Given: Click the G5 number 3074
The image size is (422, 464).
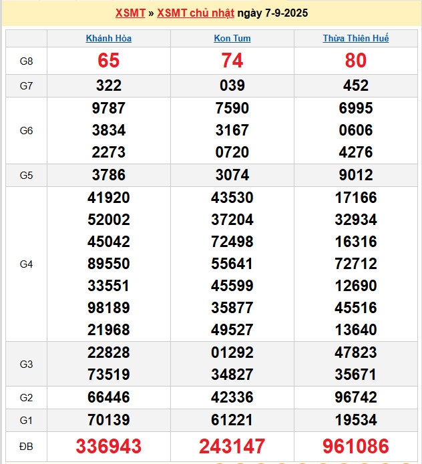Looking at the screenshot, I should pyautogui.click(x=232, y=175).
